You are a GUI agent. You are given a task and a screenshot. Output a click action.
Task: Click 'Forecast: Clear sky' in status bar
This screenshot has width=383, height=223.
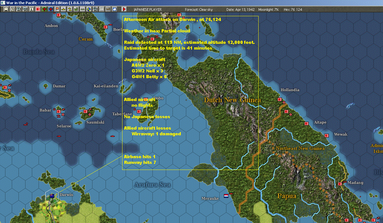(x=199, y=10)
